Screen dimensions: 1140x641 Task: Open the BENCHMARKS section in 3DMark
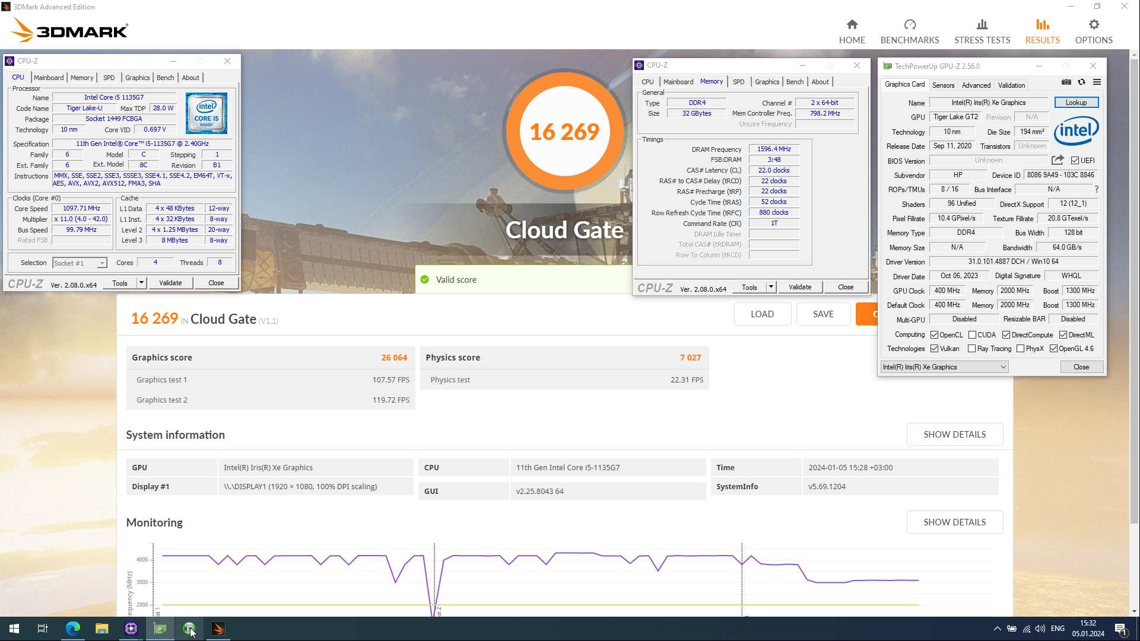(909, 31)
